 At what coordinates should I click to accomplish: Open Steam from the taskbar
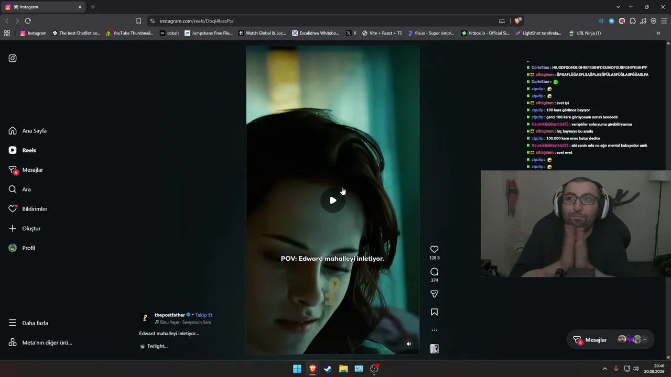[328, 369]
